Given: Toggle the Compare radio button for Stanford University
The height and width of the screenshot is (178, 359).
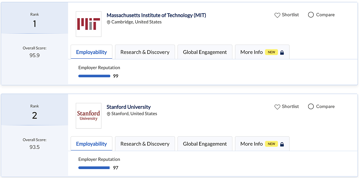Looking at the screenshot, I should point(311,107).
